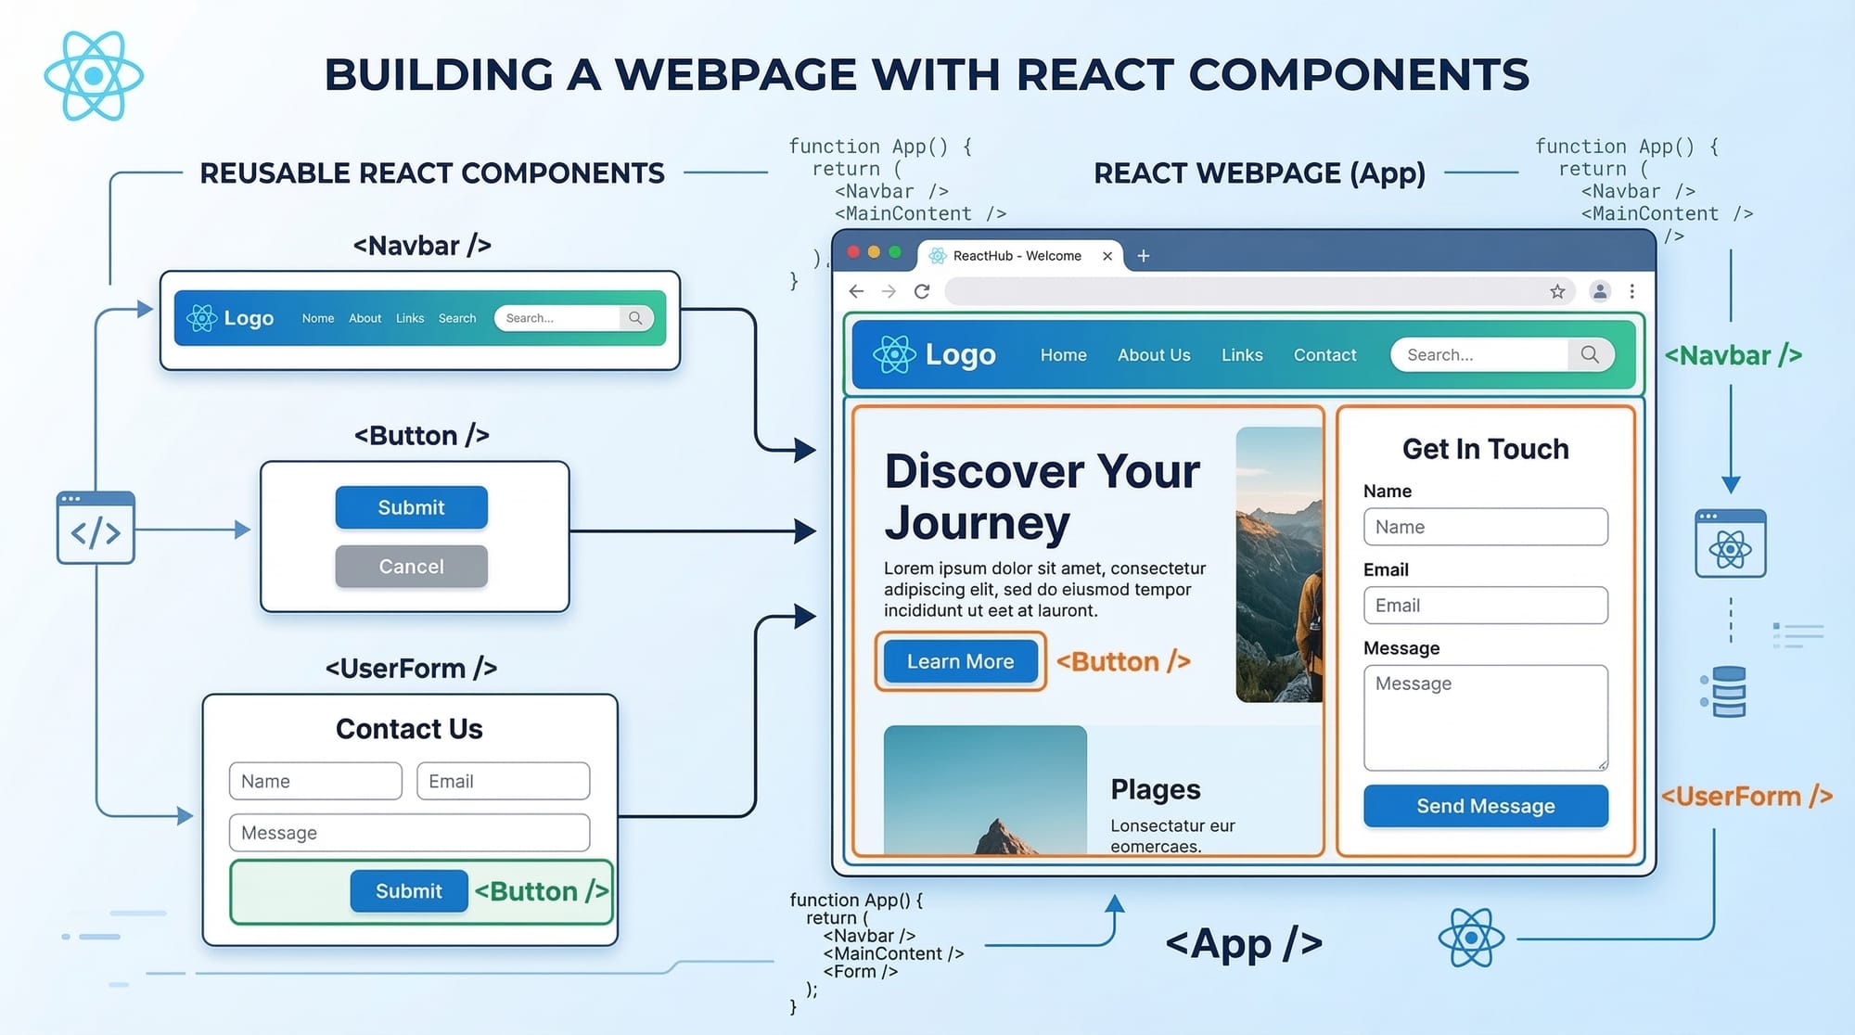The height and width of the screenshot is (1035, 1855).
Task: Open the browser profile avatar icon
Action: (x=1599, y=290)
